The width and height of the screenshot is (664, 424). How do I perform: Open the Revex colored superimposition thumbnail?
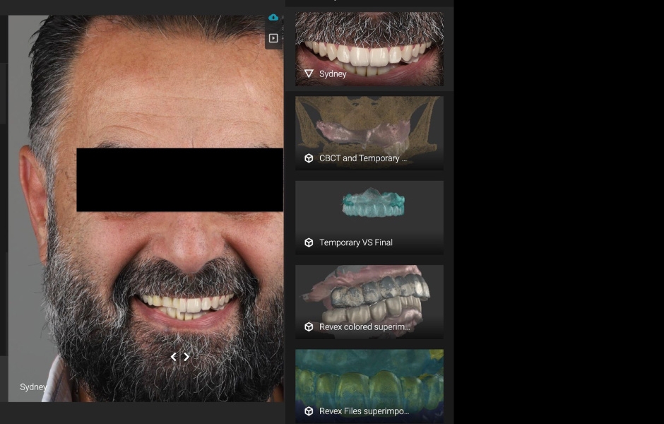click(369, 293)
